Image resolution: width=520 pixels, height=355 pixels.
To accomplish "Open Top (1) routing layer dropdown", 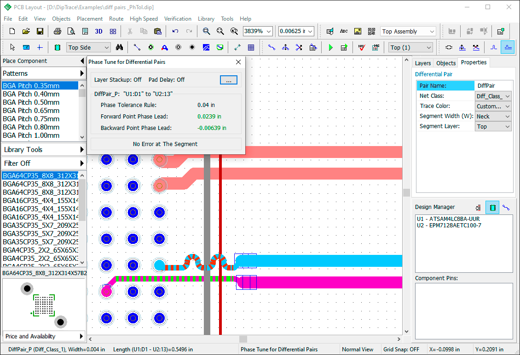I will 410,47.
